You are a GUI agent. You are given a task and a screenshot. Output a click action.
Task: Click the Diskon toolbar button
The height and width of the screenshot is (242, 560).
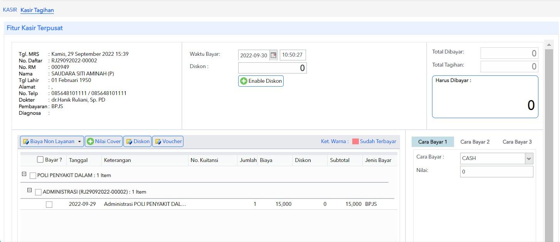(x=137, y=142)
